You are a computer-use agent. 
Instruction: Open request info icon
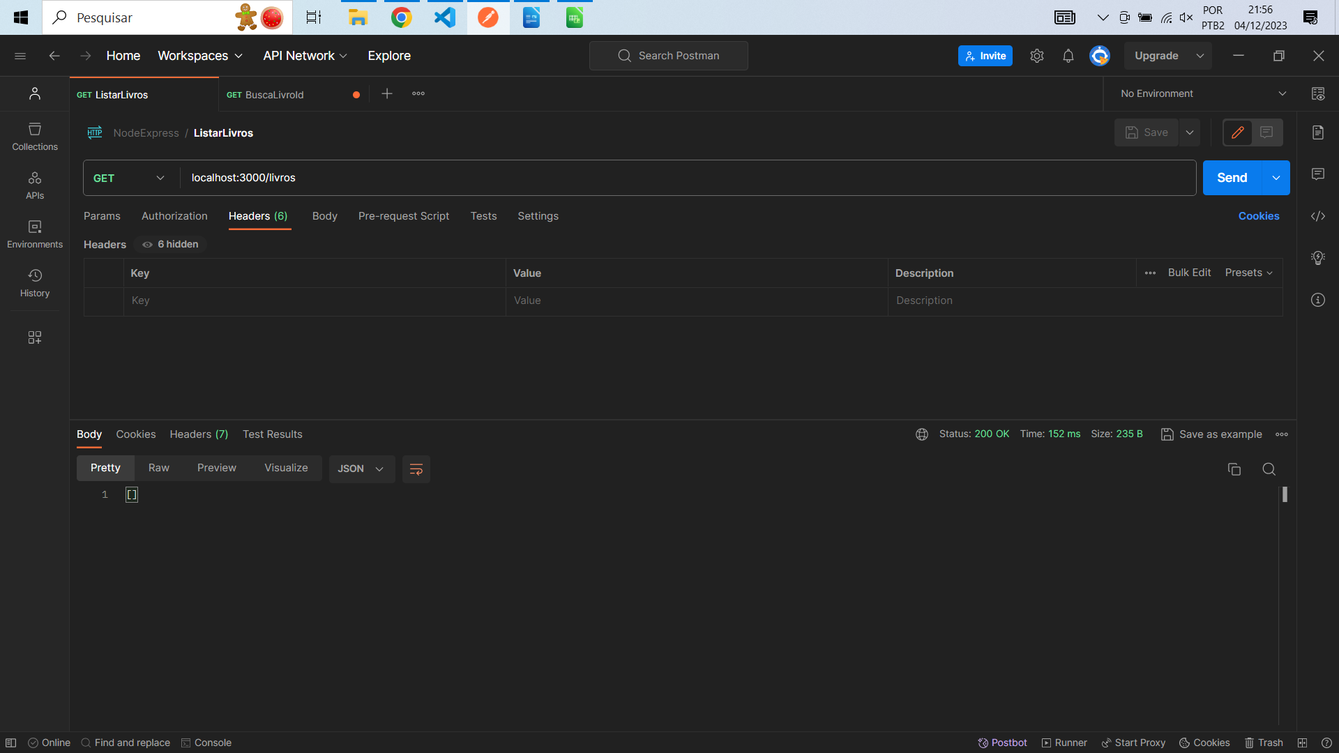pyautogui.click(x=1318, y=300)
